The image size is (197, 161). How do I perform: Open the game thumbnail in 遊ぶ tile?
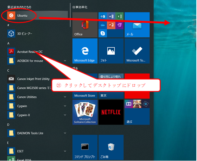pos(137,104)
